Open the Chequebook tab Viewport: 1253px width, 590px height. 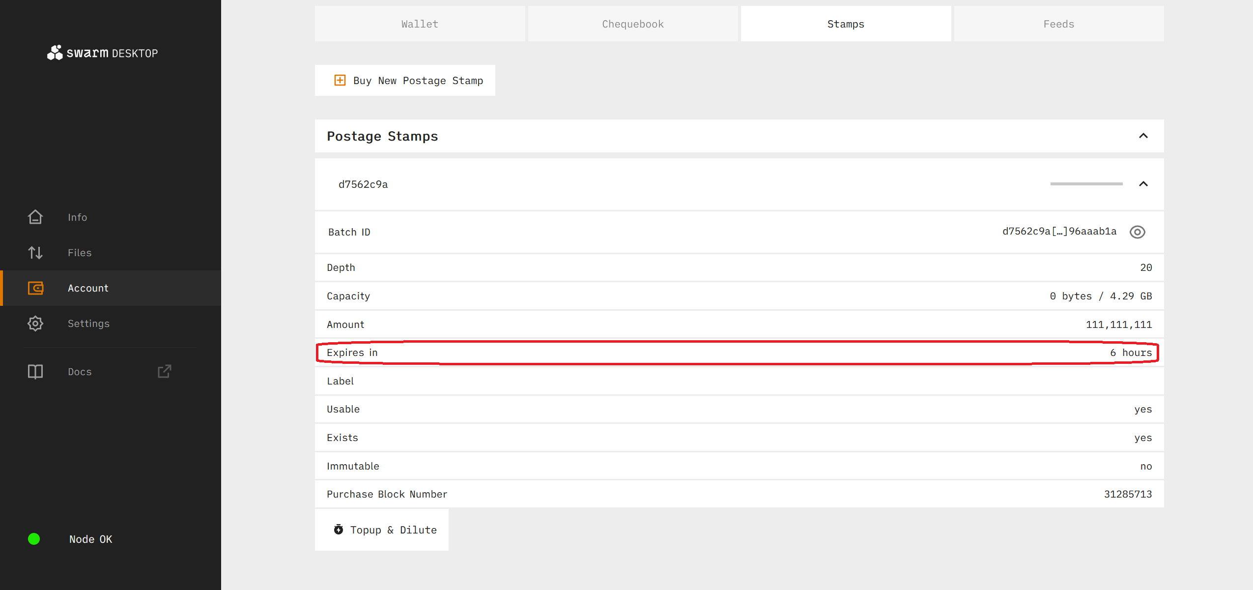[633, 24]
